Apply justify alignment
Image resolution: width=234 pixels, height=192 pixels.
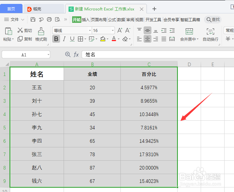(164, 39)
